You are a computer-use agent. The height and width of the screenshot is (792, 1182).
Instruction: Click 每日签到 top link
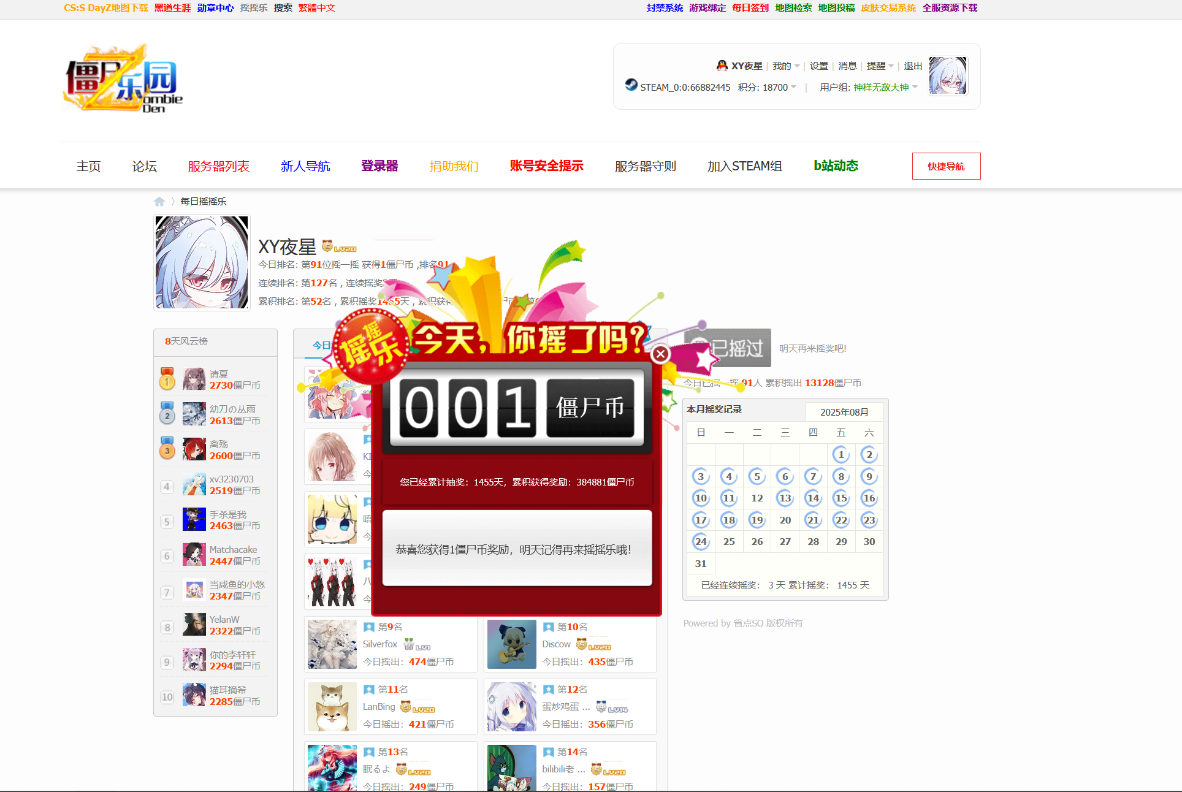[x=750, y=8]
